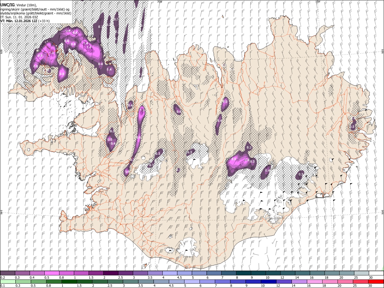The height and width of the screenshot is (288, 384).
Task: Click the 15W longitude label at top
Action: (318, 1)
